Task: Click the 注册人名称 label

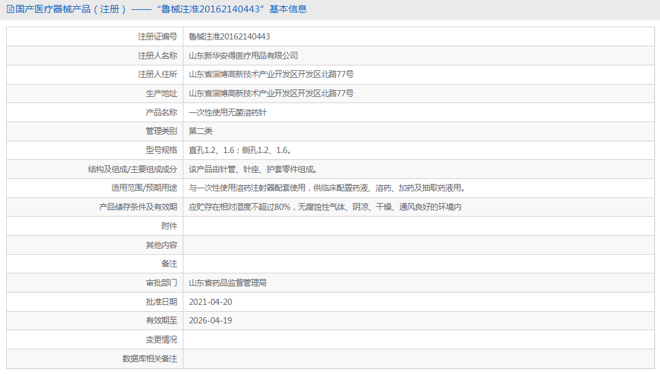Action: coord(157,56)
